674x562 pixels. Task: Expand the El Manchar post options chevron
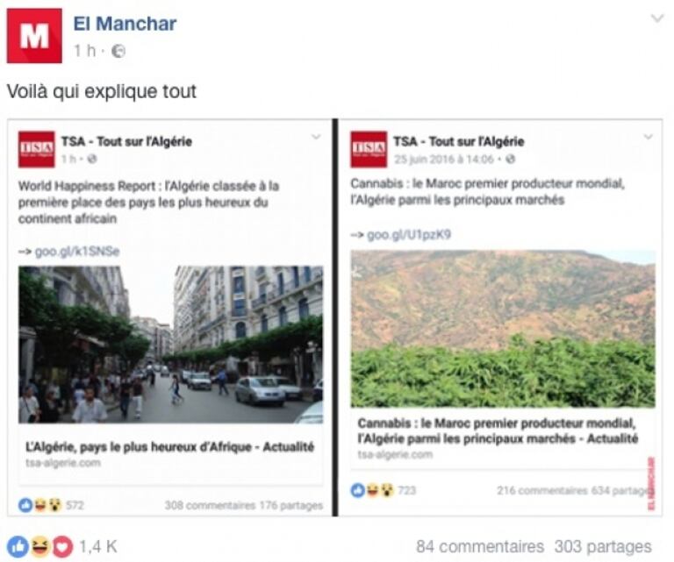coord(657,18)
